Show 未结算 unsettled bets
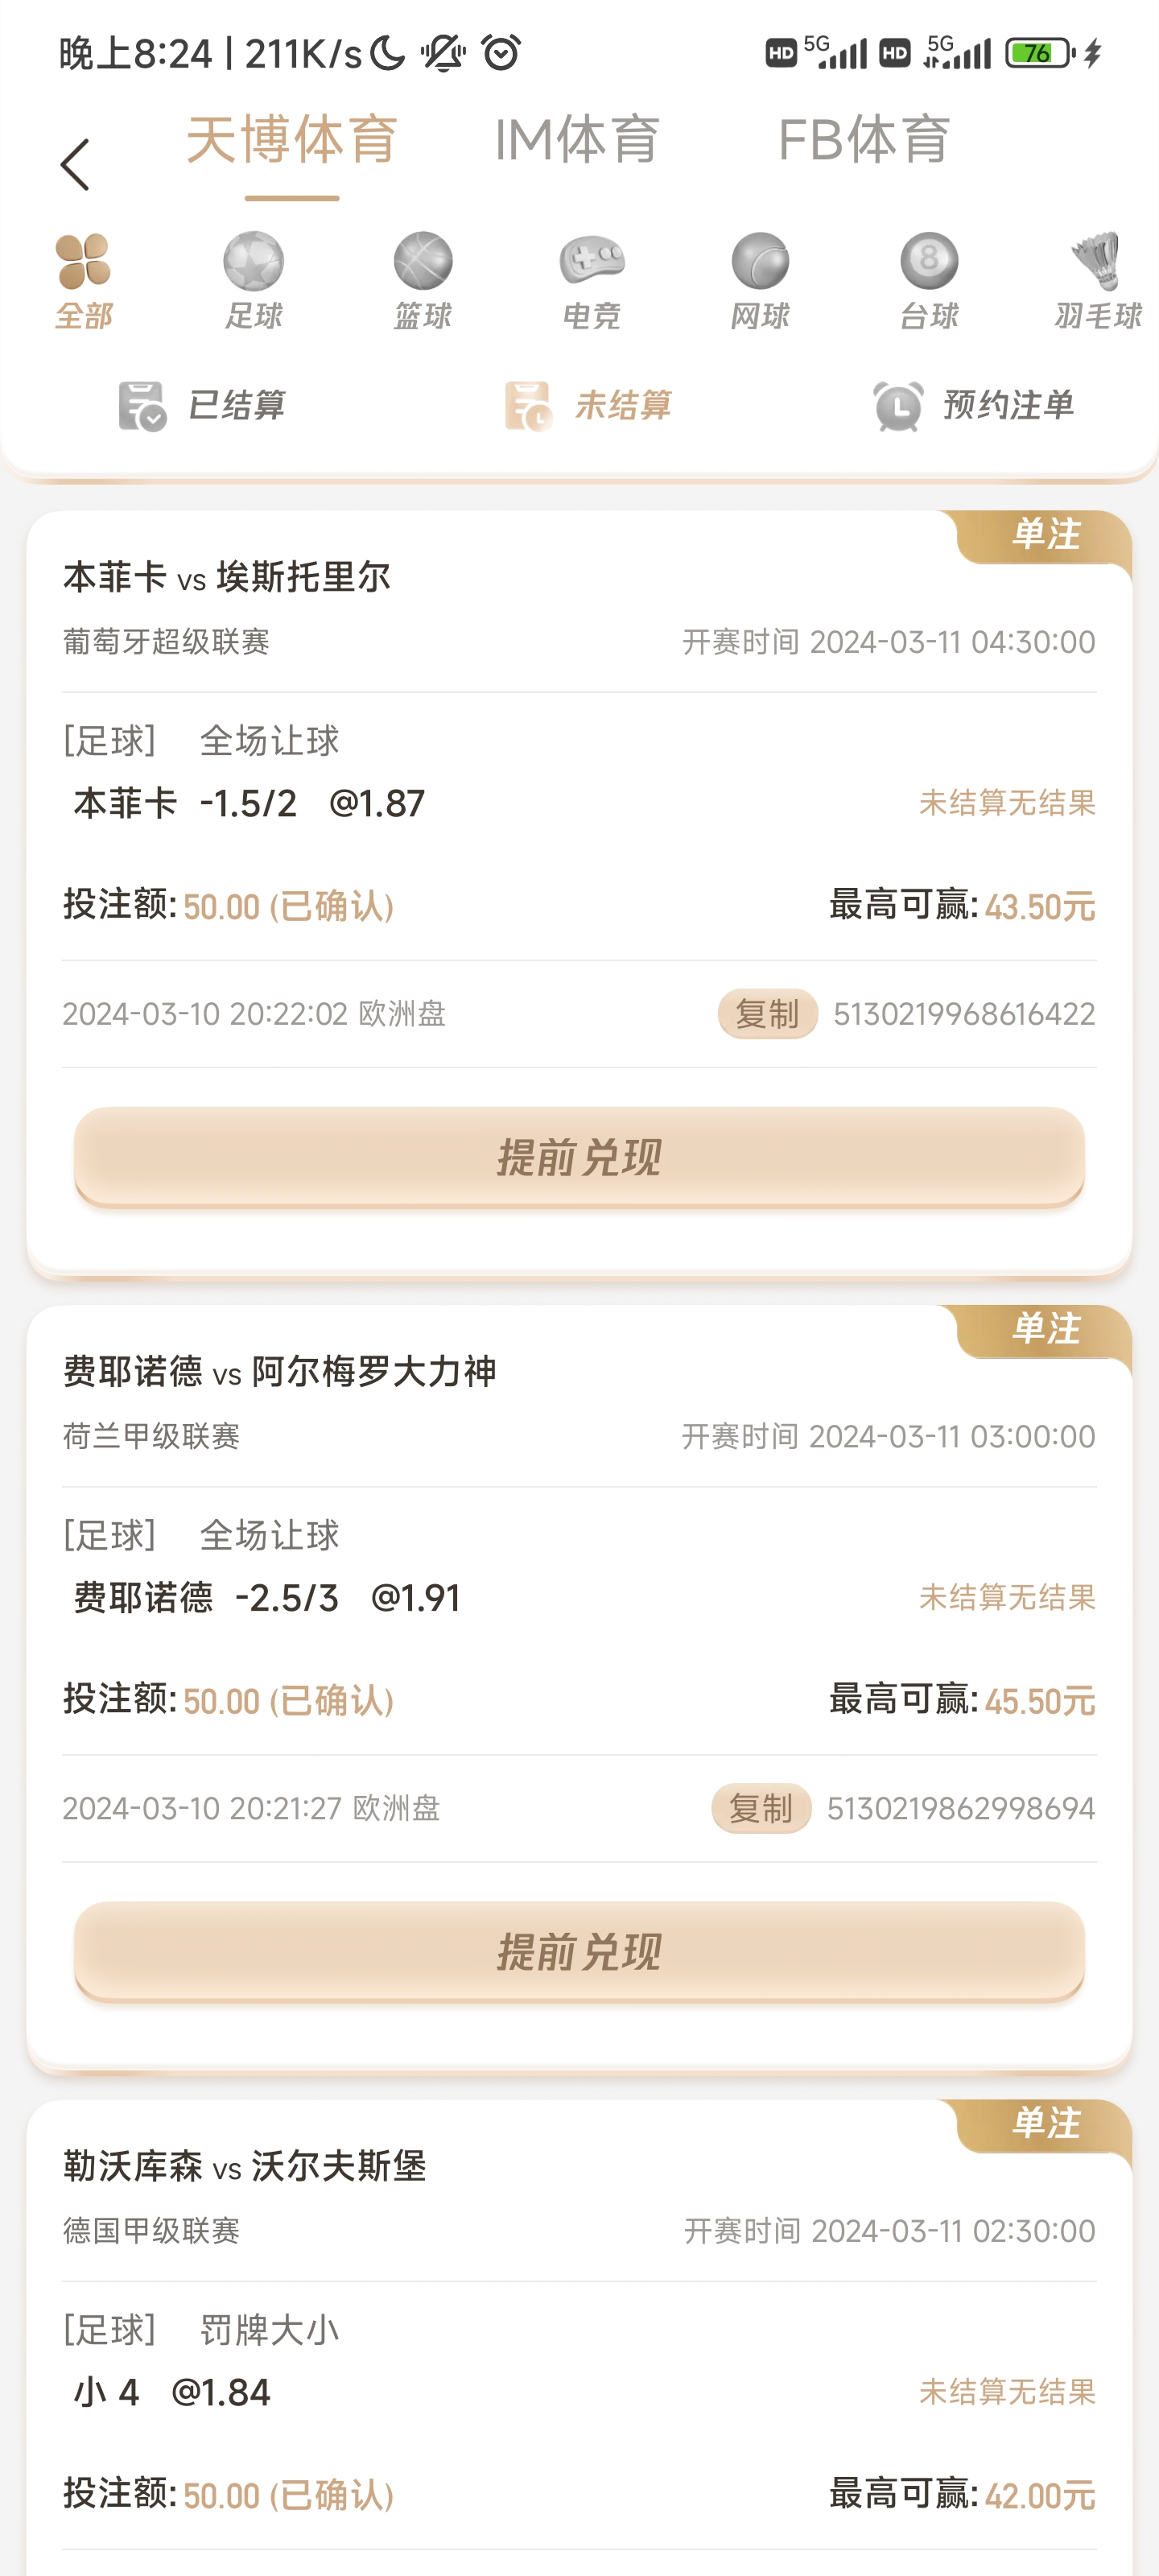Viewport: 1159px width, 2576px height. pyautogui.click(x=588, y=406)
